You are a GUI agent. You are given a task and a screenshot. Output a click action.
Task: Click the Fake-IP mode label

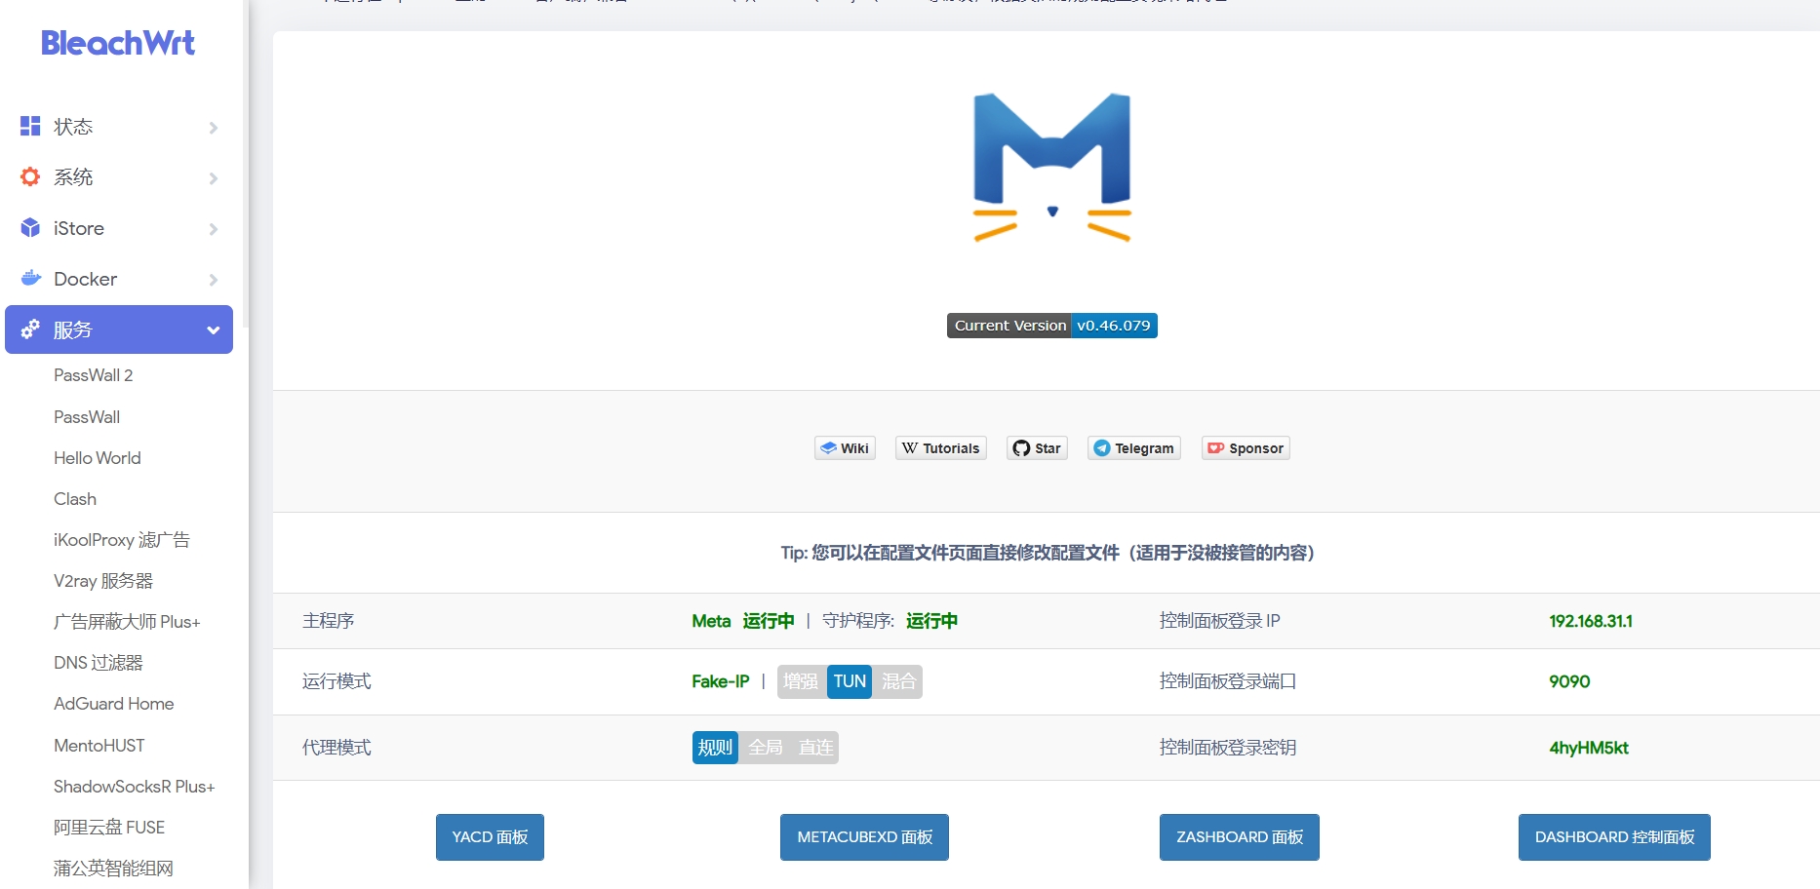(x=721, y=681)
